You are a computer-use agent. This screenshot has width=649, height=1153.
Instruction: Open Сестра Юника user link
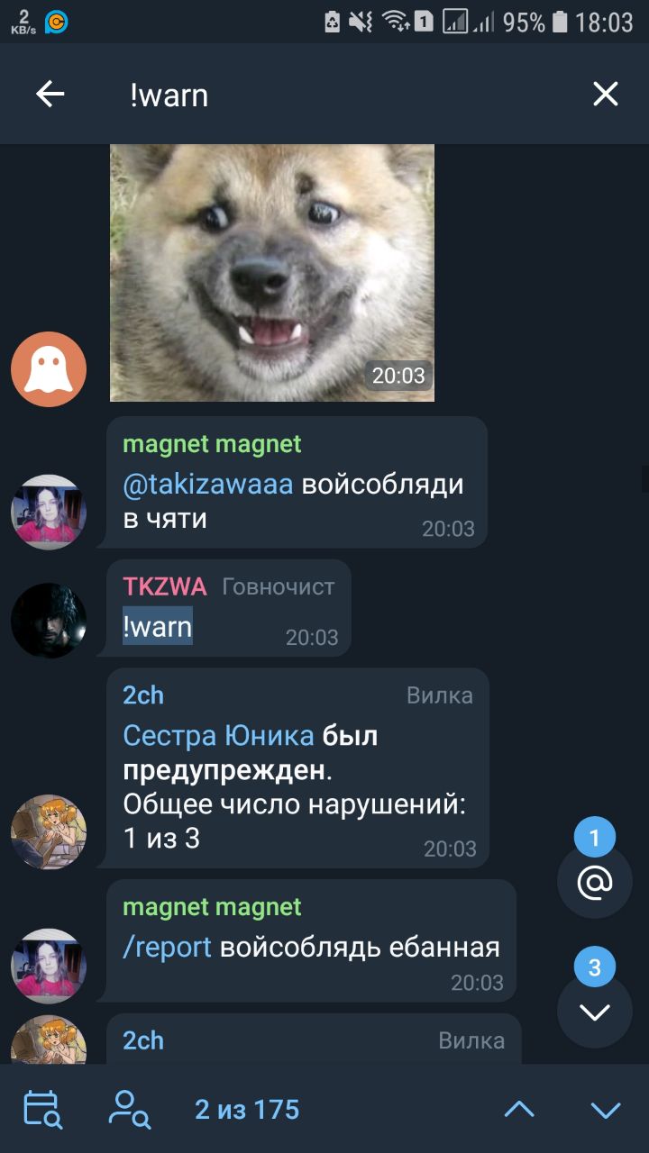pyautogui.click(x=218, y=736)
